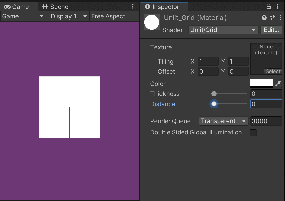Click the Edit shader button
This screenshot has width=285, height=201.
point(271,30)
